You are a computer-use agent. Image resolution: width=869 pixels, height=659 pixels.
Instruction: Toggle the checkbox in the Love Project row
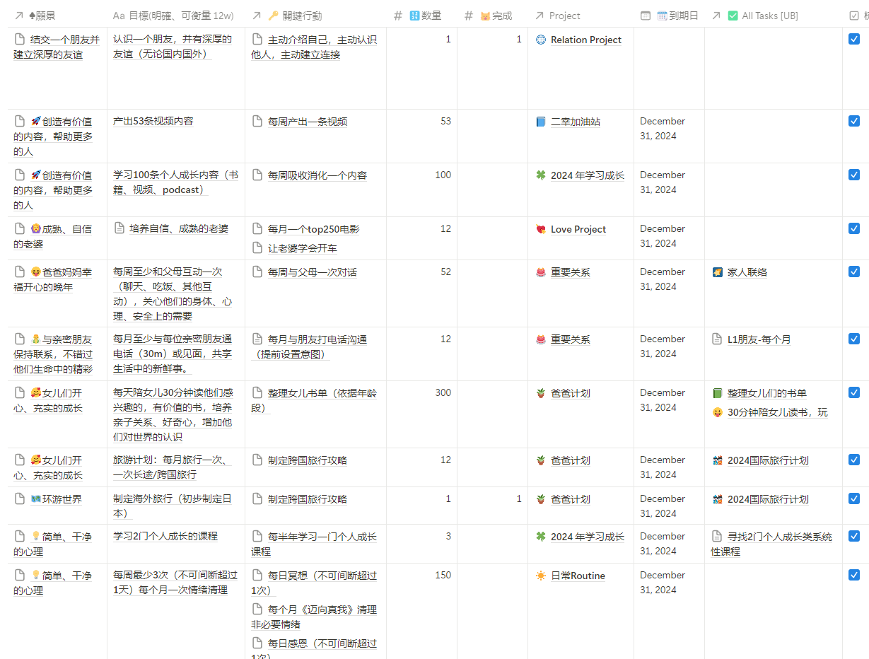[x=854, y=228]
